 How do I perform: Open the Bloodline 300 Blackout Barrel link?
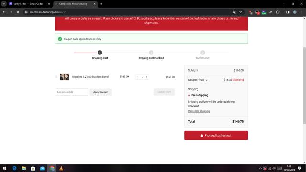[x=90, y=77]
